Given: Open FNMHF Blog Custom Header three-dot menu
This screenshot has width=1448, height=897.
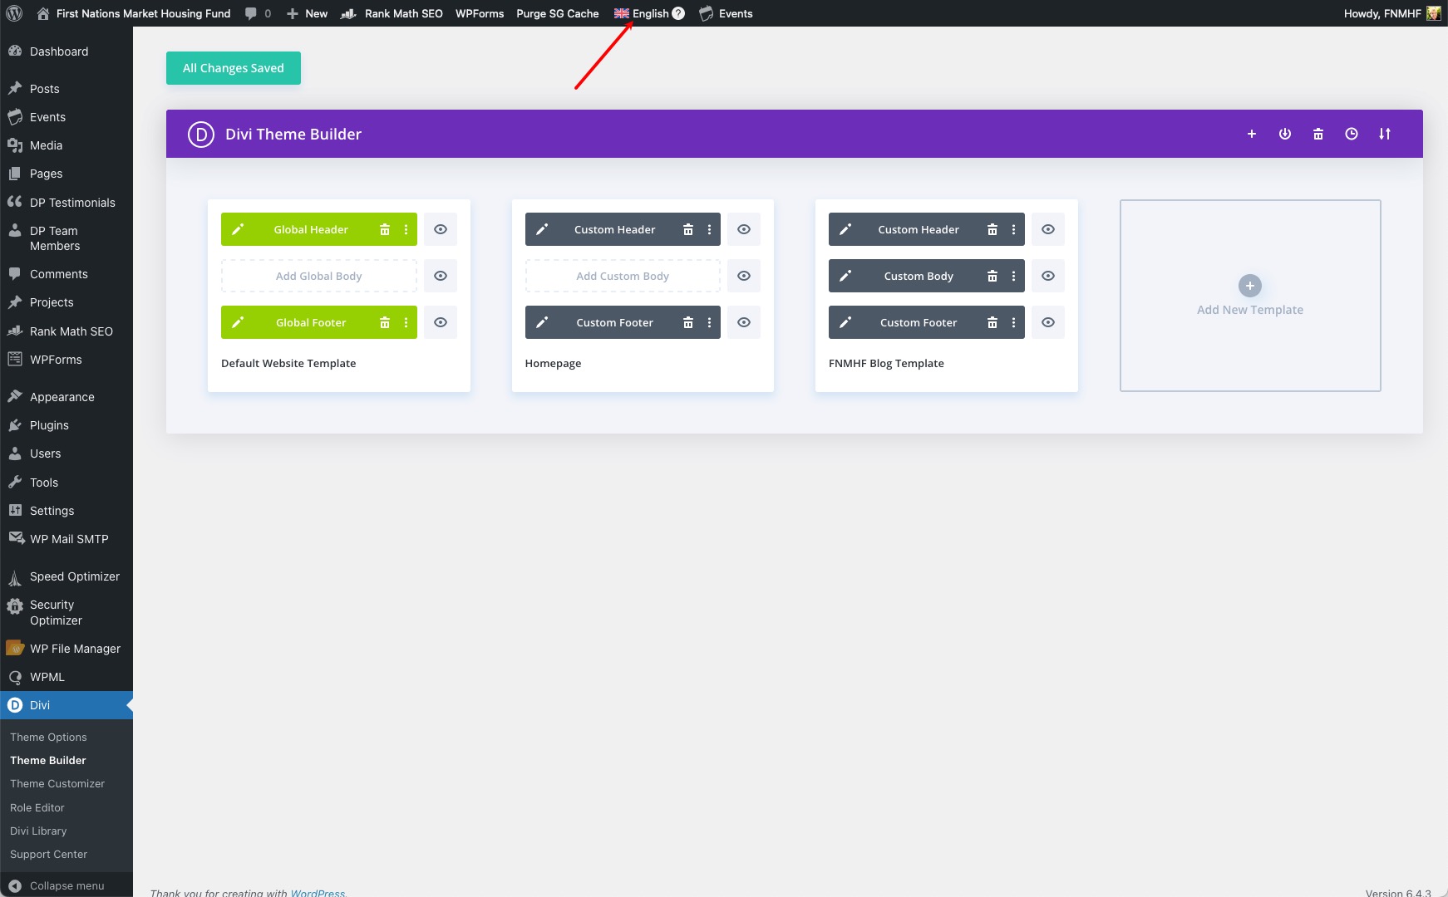Looking at the screenshot, I should point(1013,229).
